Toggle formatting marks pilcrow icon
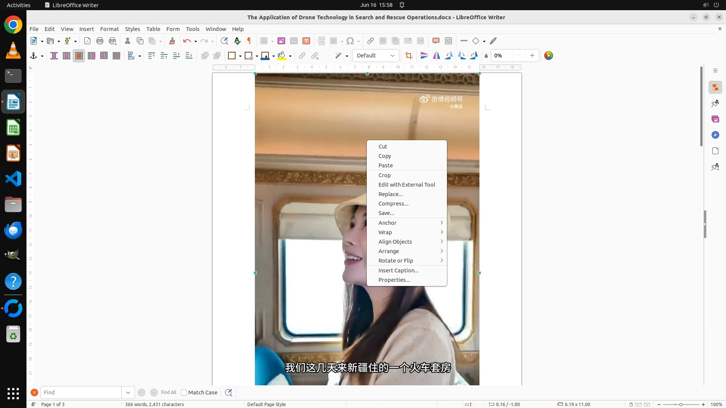This screenshot has height=408, width=726. click(249, 41)
